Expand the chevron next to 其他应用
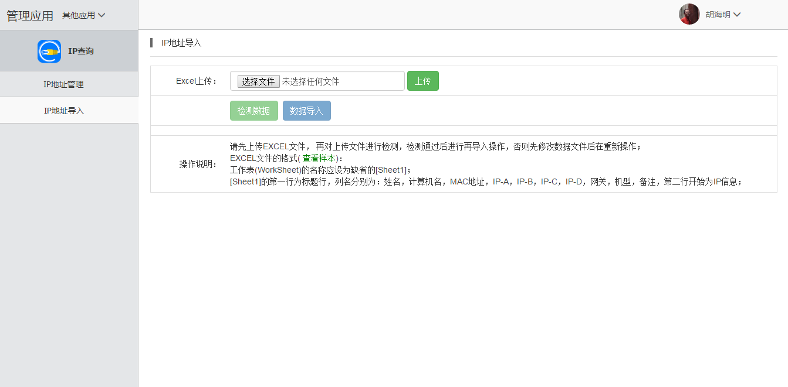Screen dimensions: 788x387 [x=102, y=15]
